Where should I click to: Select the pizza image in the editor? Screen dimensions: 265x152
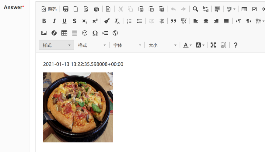click(x=78, y=107)
